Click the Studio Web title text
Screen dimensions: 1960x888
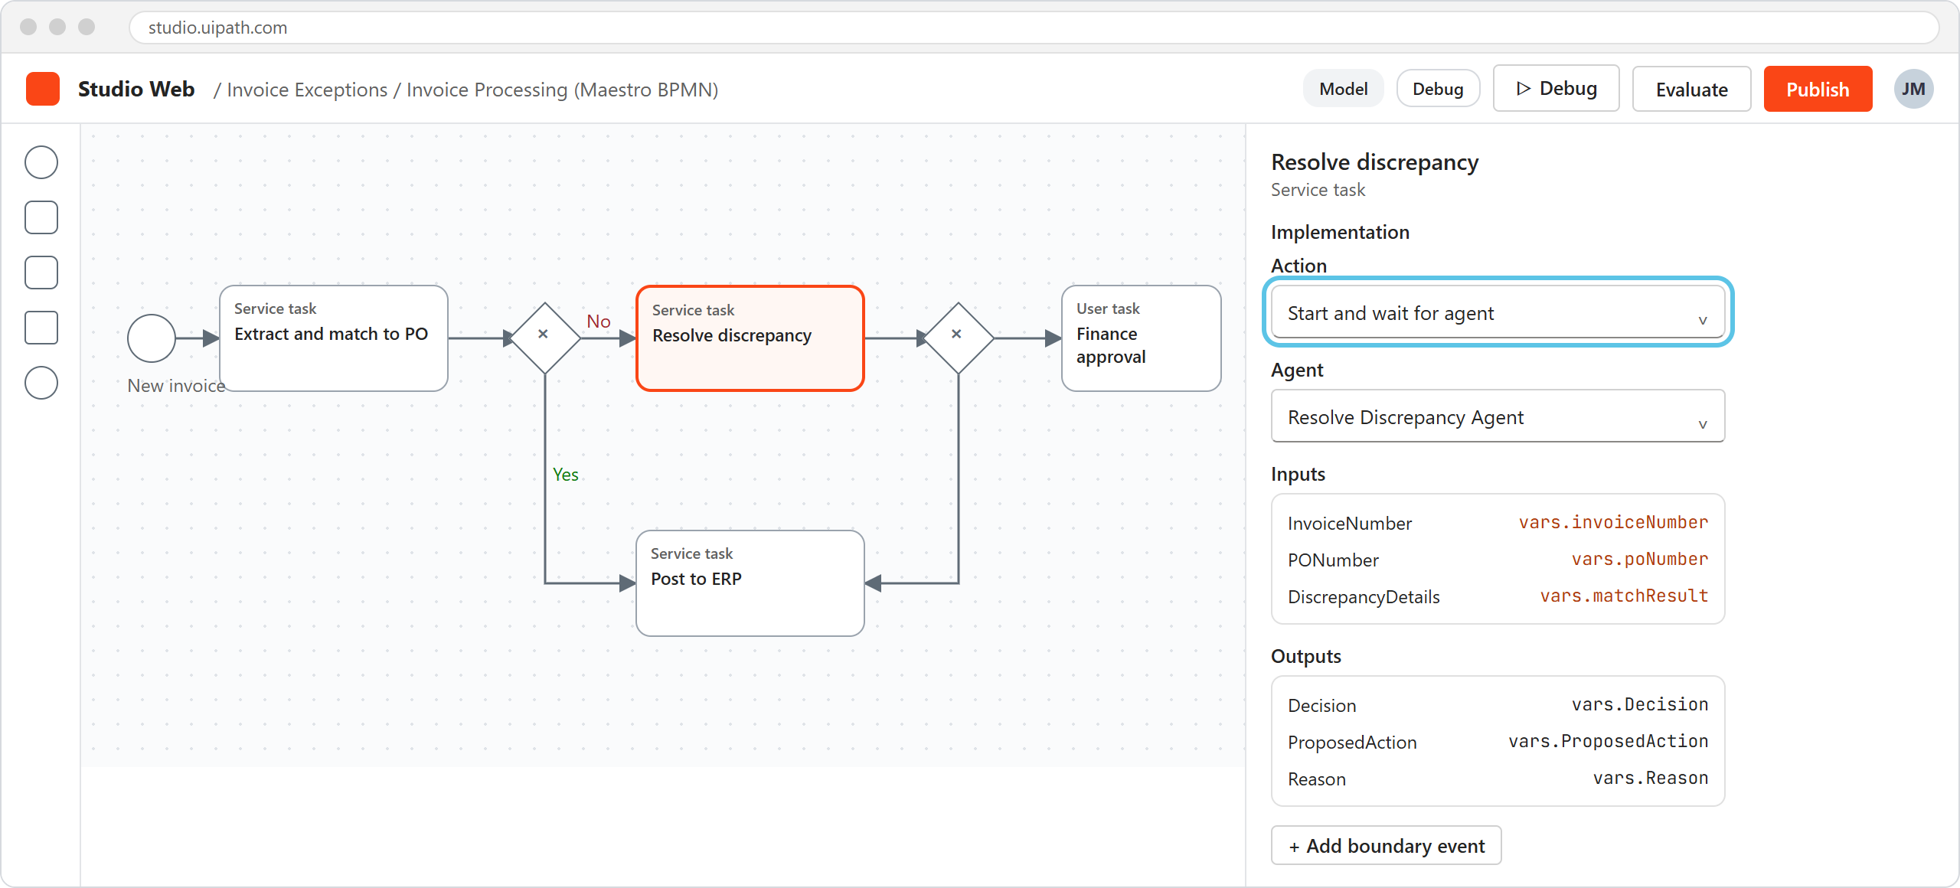136,89
